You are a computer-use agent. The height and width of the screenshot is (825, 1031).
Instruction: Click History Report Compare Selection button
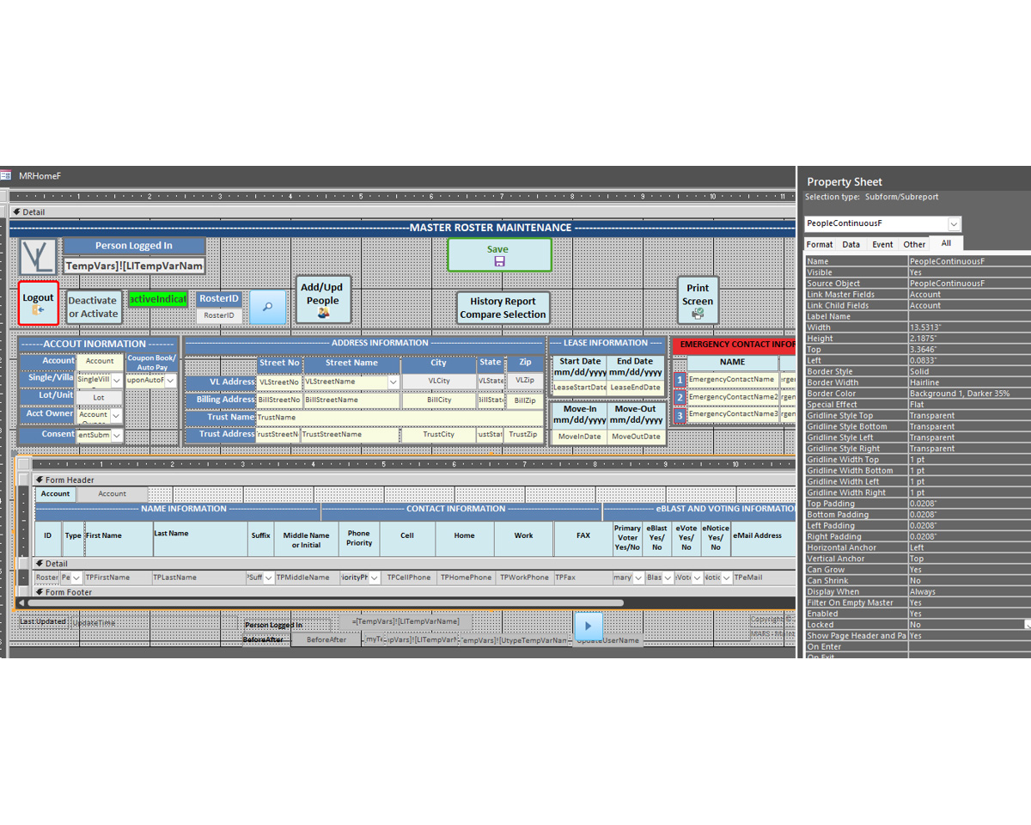coord(503,308)
